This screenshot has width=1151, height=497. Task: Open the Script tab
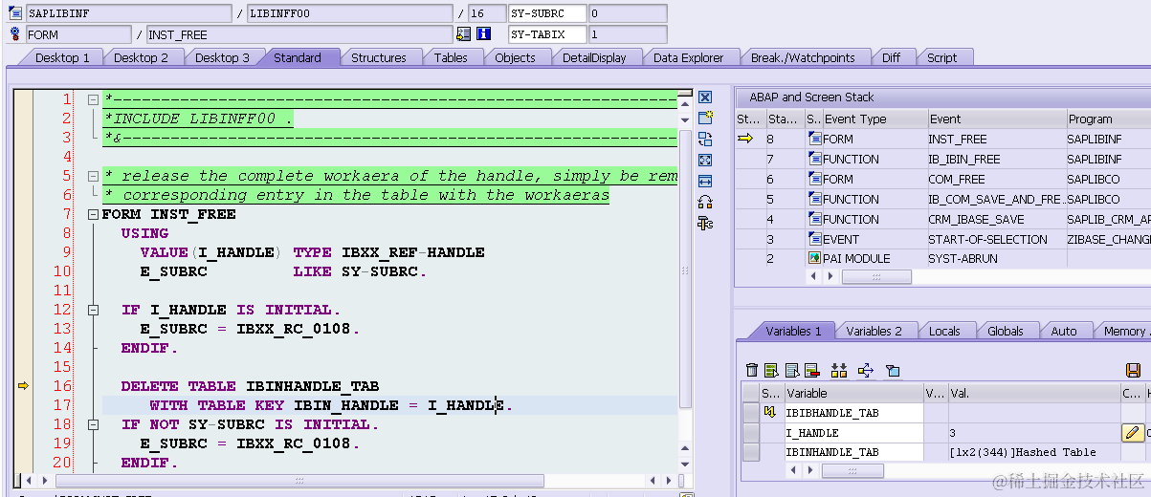click(x=941, y=57)
